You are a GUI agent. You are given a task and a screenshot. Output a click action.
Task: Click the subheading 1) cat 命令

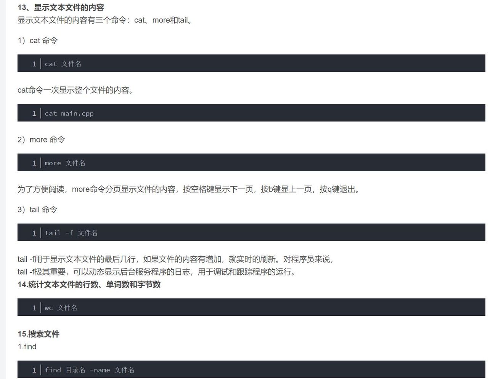tap(37, 40)
